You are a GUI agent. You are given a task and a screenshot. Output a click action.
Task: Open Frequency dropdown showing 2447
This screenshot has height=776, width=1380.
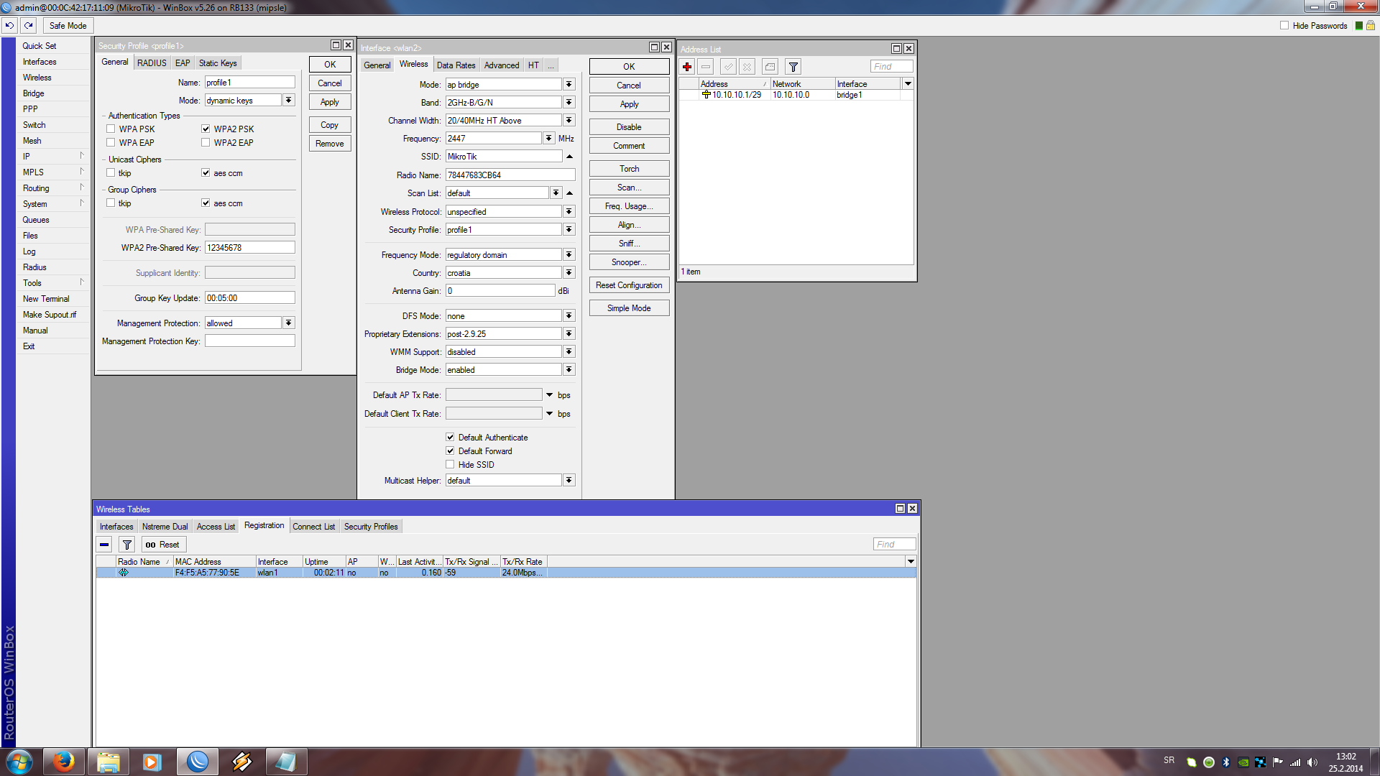(549, 139)
